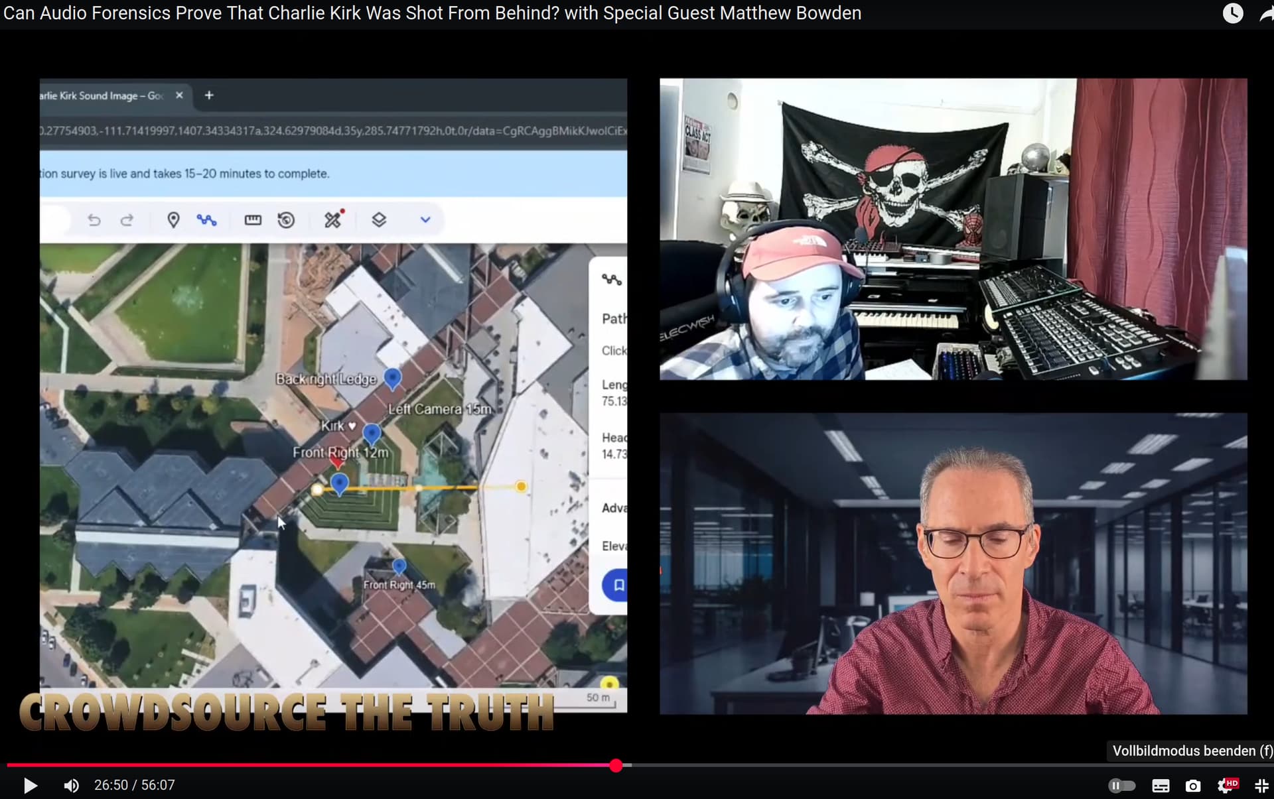Click the Share arrow icon
The height and width of the screenshot is (799, 1274).
(x=1266, y=15)
